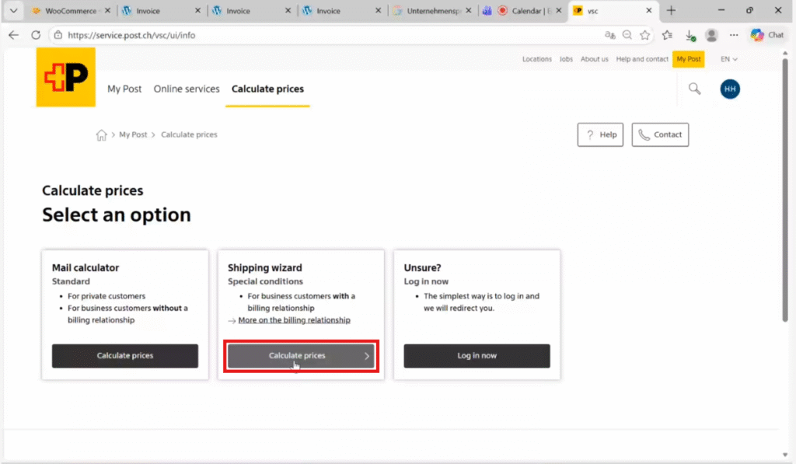796x464 pixels.
Task: Click the browser back arrow
Action: pyautogui.click(x=14, y=35)
